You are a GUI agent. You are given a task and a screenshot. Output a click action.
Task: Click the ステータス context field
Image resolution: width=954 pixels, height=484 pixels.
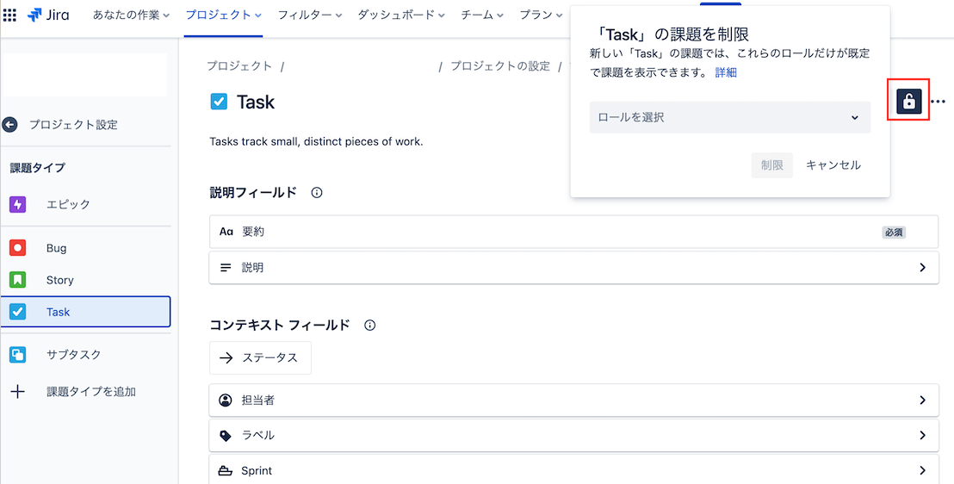pos(260,358)
